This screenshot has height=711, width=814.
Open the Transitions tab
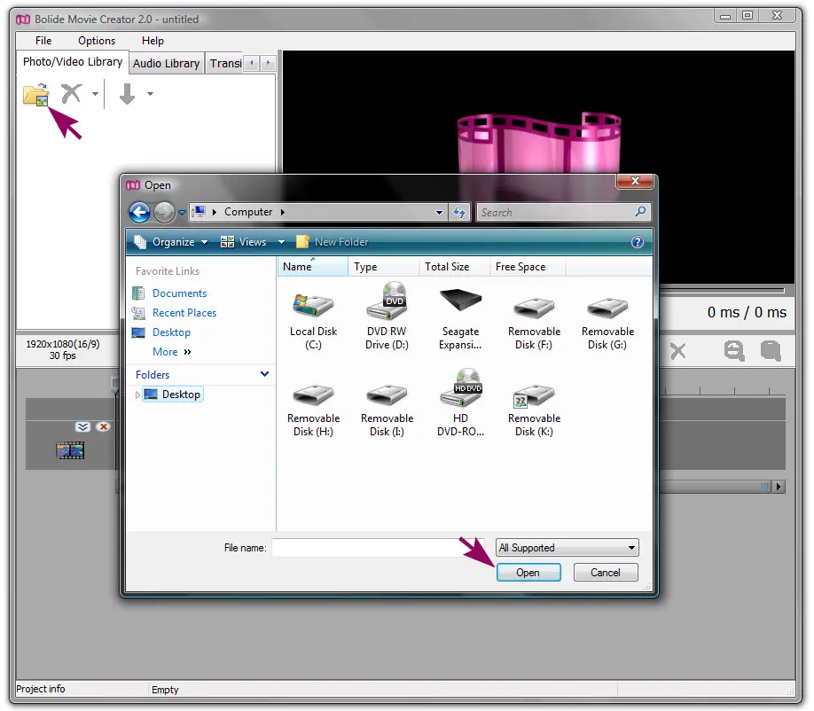tap(225, 63)
